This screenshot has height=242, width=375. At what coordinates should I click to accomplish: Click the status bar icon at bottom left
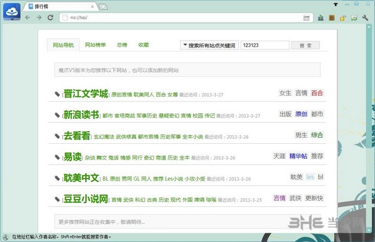(6, 237)
